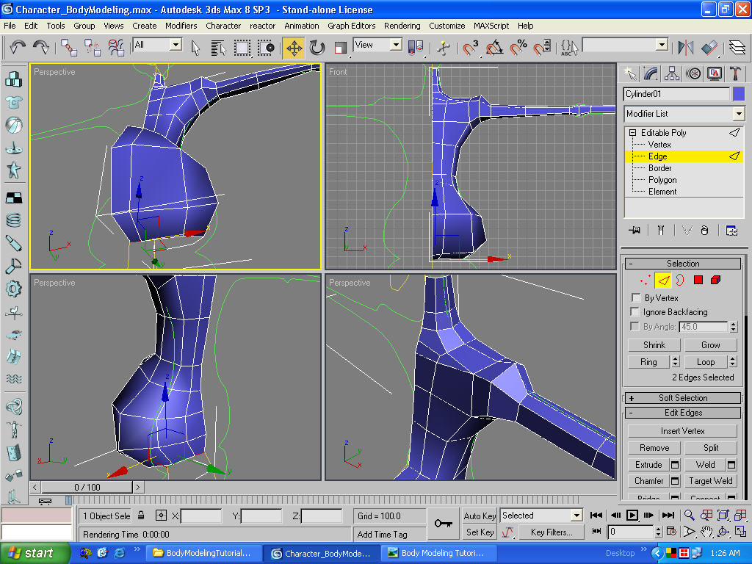Select the Vertex sub-object level in stack

(x=659, y=145)
